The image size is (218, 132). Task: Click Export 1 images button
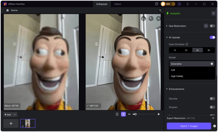[189, 126]
